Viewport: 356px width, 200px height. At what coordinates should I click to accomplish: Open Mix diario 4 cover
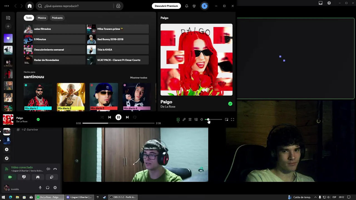[137, 97]
